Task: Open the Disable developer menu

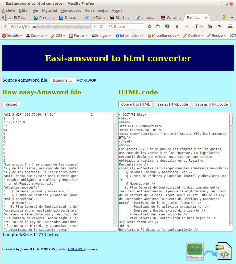Action: 12,36
